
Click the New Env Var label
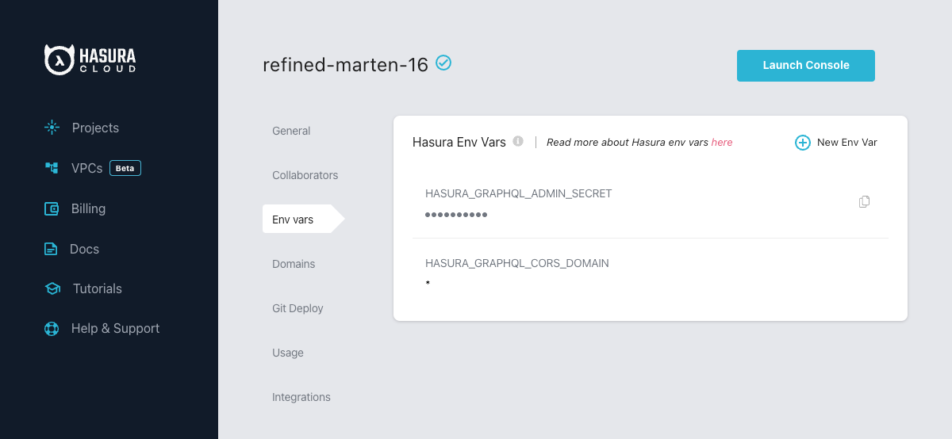tap(847, 143)
